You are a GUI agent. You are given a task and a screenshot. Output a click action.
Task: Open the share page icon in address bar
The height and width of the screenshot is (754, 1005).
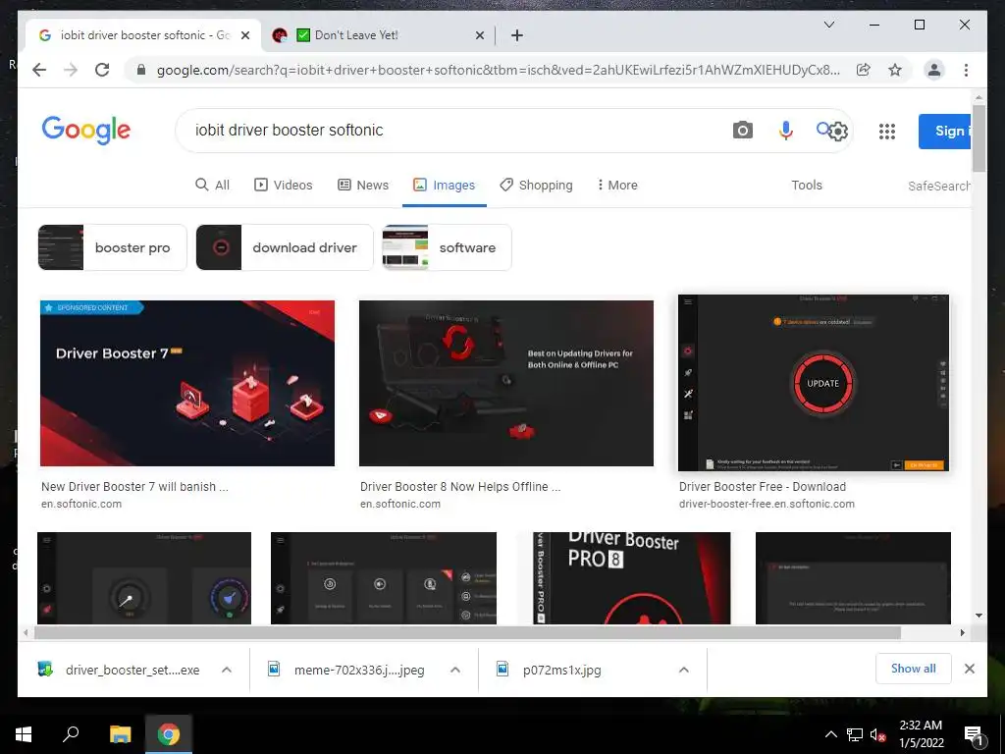(864, 70)
